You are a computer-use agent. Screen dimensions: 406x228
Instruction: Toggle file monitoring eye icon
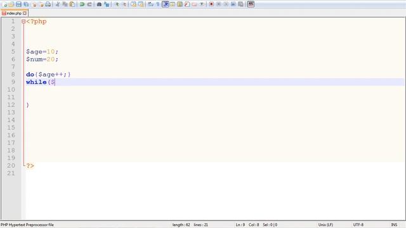tap(202, 4)
